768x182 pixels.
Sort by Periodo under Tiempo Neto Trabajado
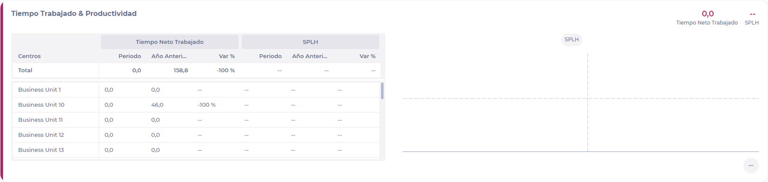[130, 56]
